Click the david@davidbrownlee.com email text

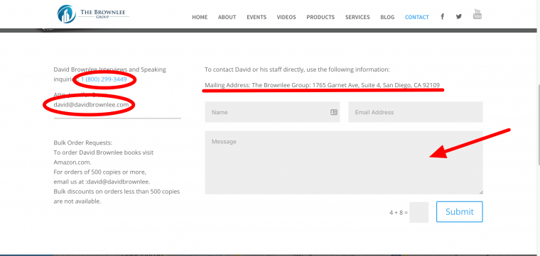point(91,104)
